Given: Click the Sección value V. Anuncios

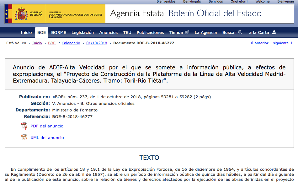Looking at the screenshot, I should 93,104.
